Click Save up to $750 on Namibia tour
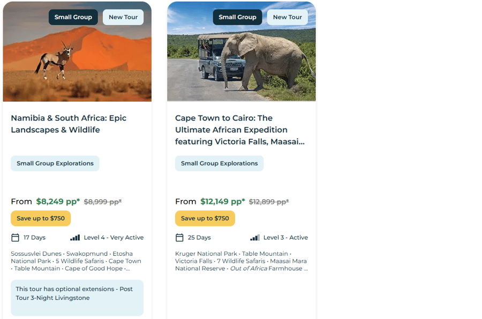Image resolution: width=482 pixels, height=319 pixels. click(x=41, y=218)
